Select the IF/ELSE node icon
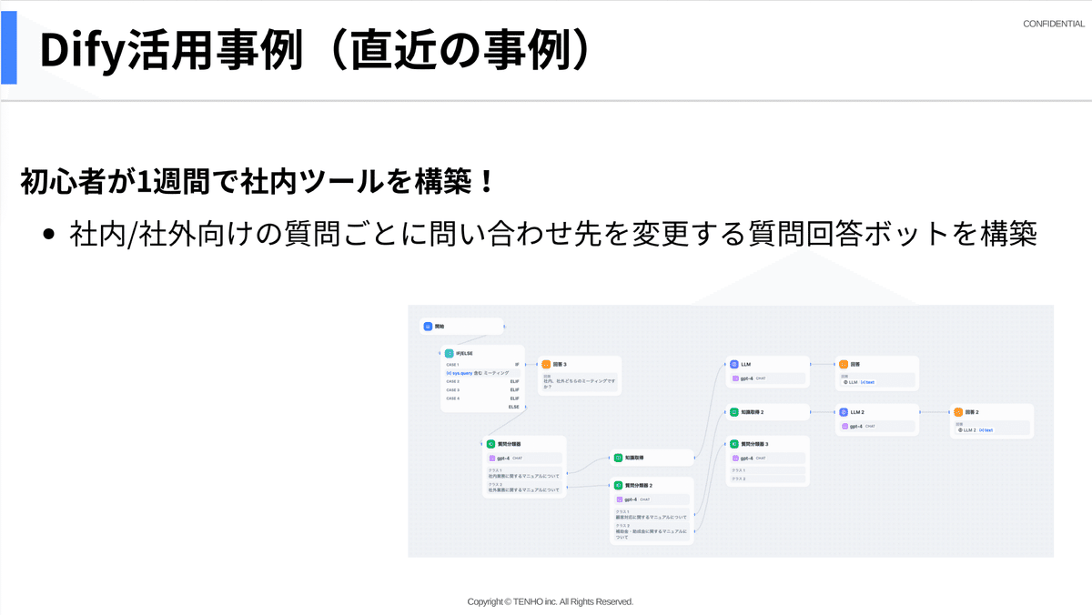The image size is (1092, 615). click(x=449, y=353)
